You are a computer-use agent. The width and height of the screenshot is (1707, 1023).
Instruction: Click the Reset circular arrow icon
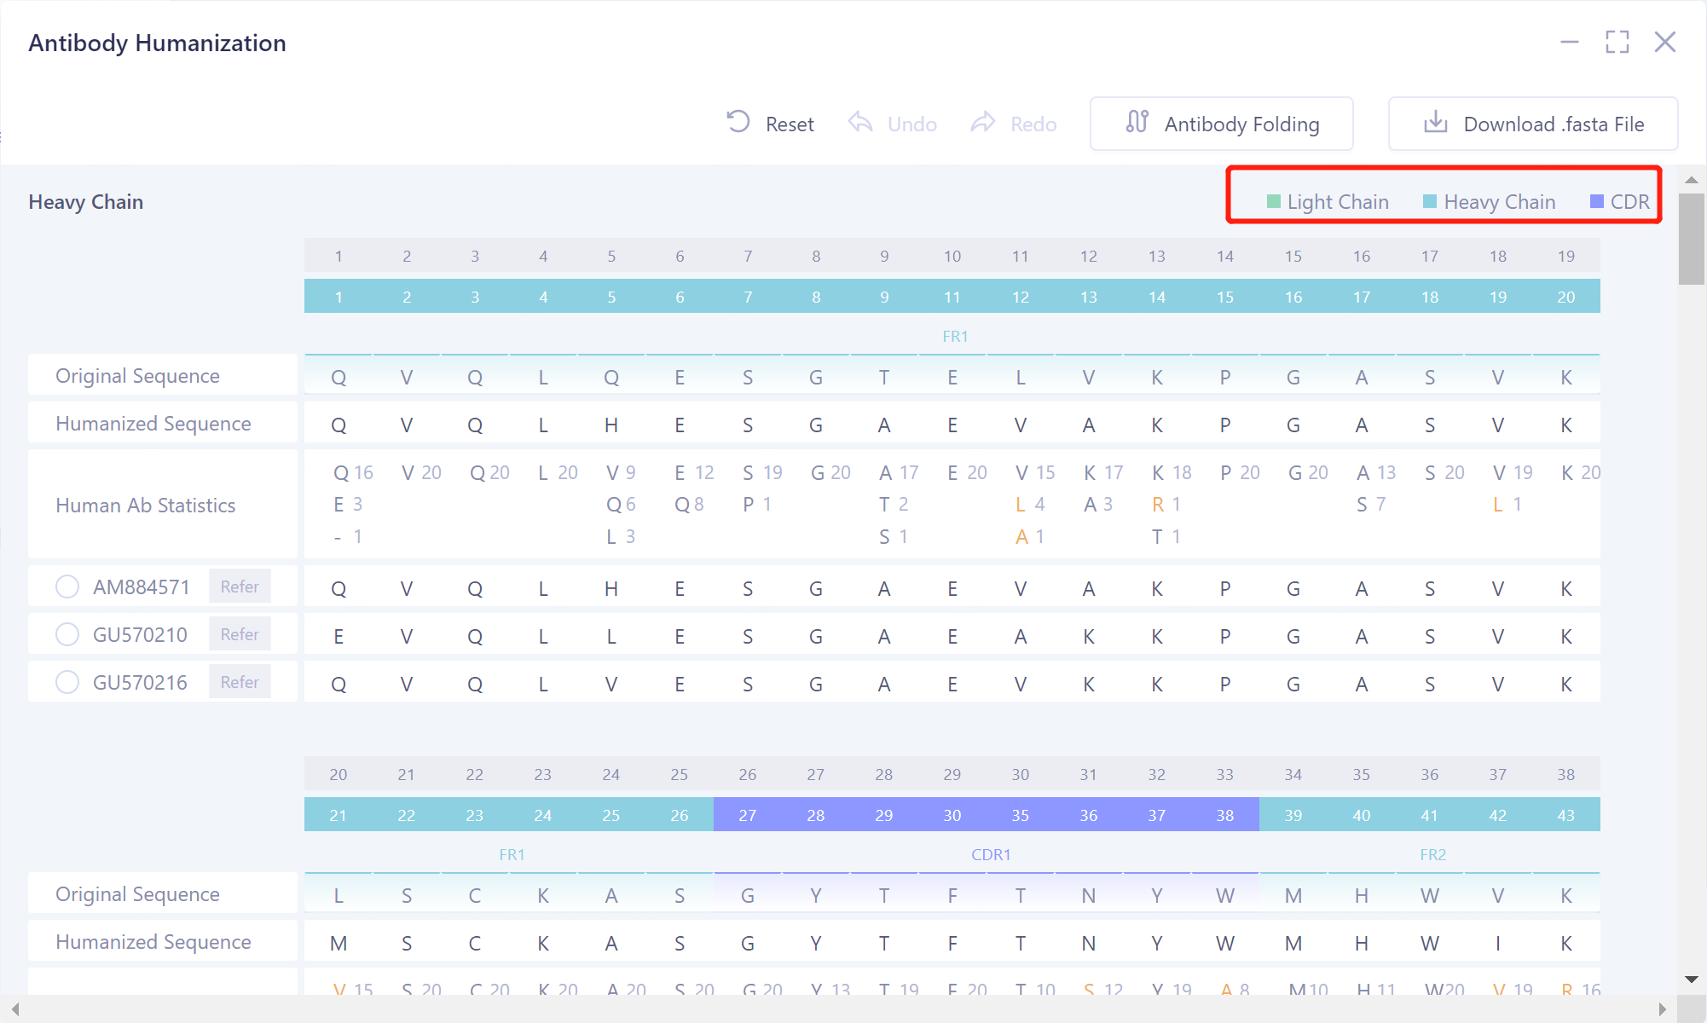(738, 122)
